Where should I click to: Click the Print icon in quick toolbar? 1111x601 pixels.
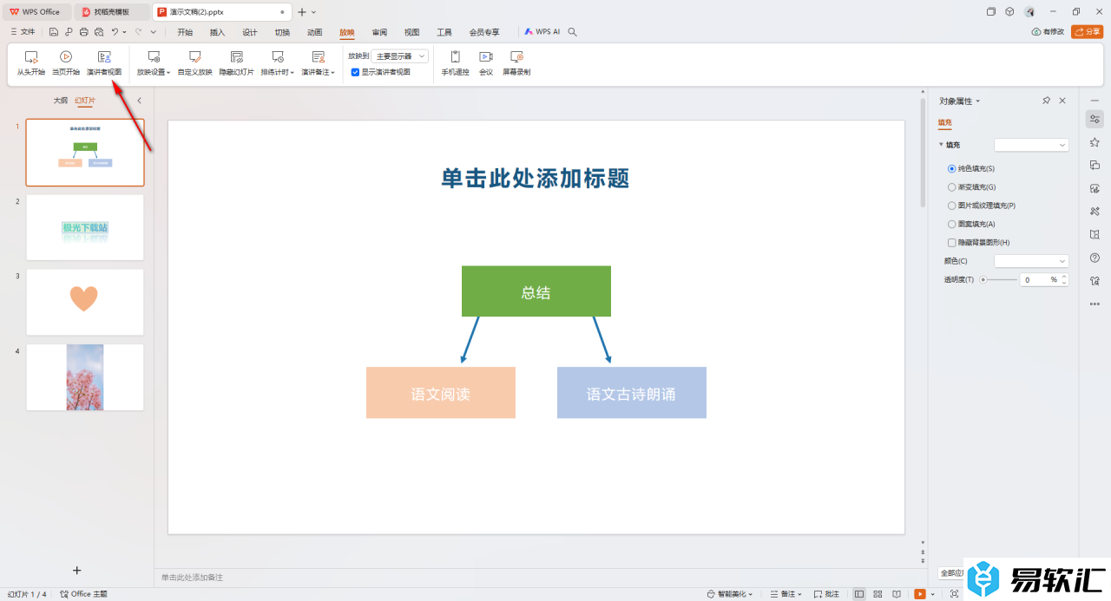point(84,32)
